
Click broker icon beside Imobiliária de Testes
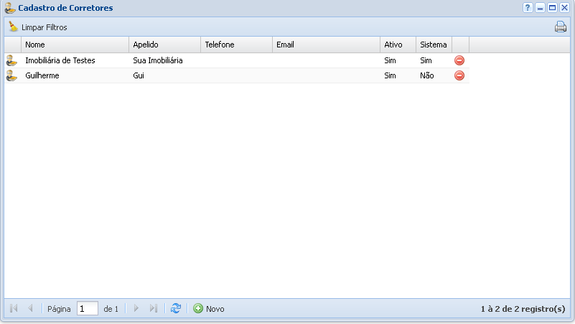coord(11,60)
